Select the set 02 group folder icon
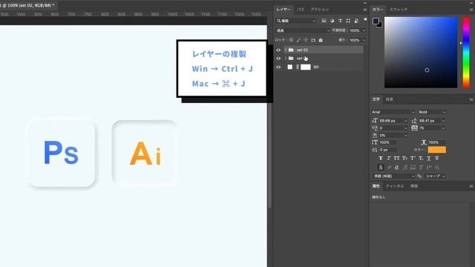The image size is (475, 267). tap(291, 50)
